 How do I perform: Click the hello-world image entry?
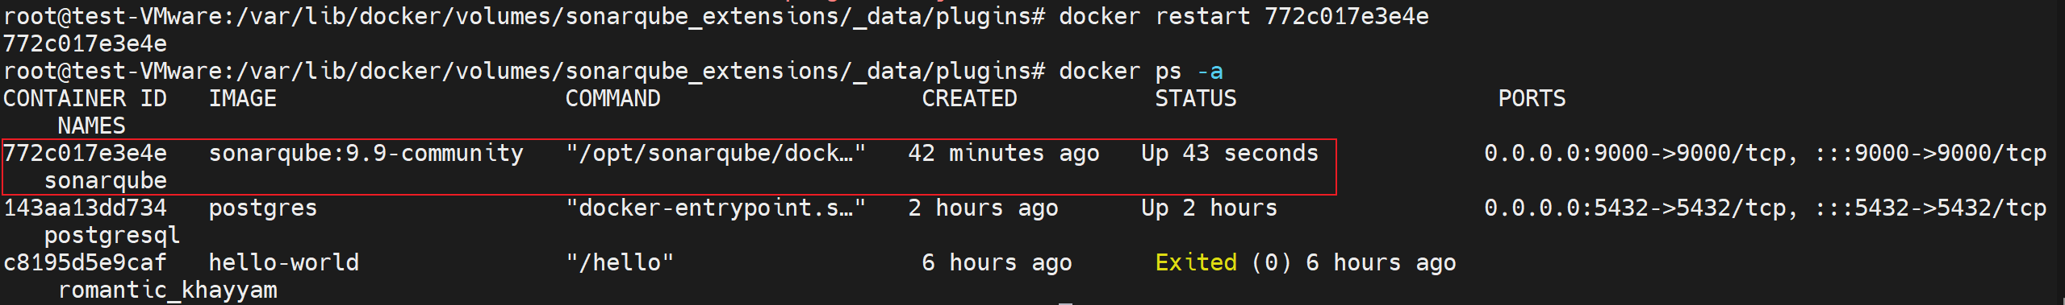point(284,262)
